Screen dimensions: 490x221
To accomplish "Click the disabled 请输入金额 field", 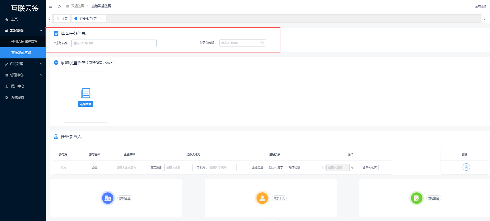I will coord(338,167).
